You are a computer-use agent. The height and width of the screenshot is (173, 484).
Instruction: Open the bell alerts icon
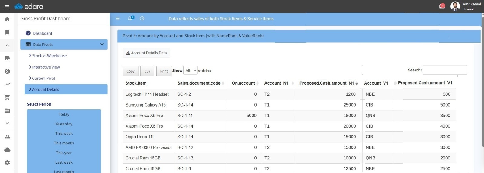tap(130, 18)
